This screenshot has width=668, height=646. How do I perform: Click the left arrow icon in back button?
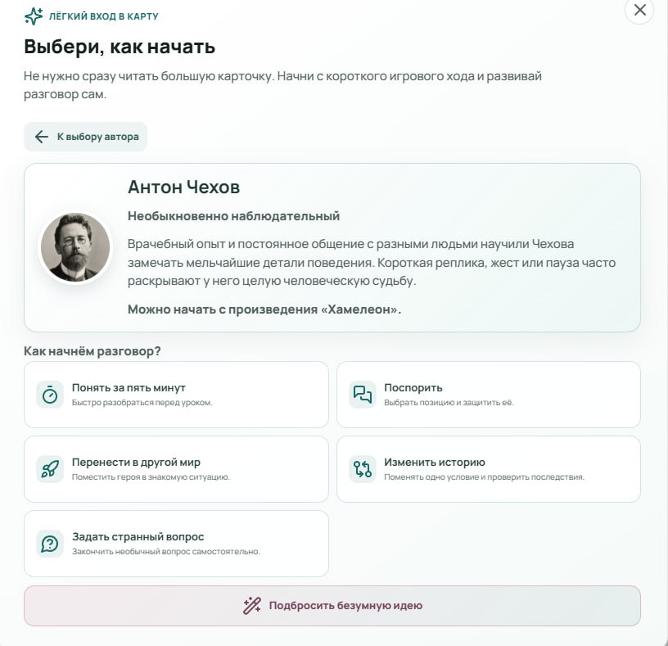[x=41, y=137]
